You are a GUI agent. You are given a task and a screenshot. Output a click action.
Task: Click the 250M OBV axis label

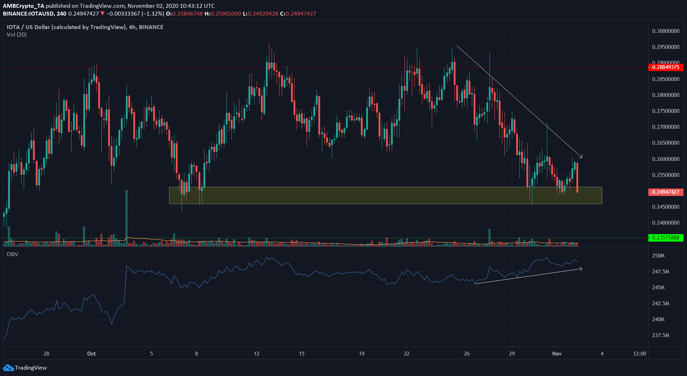658,256
